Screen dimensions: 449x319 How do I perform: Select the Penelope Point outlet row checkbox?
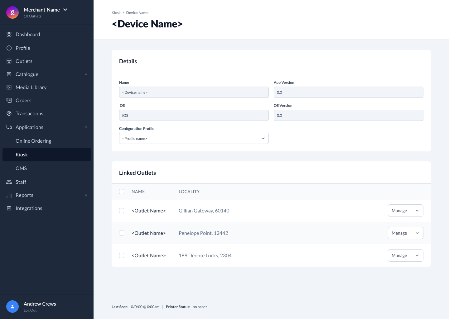click(x=122, y=233)
